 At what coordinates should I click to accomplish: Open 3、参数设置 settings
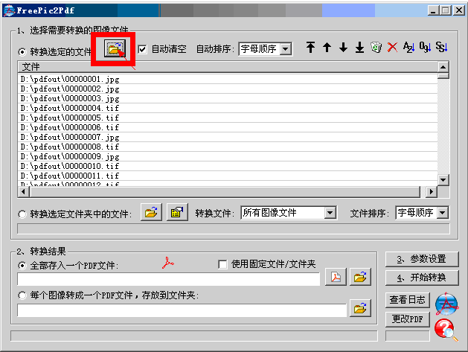pos(422,259)
